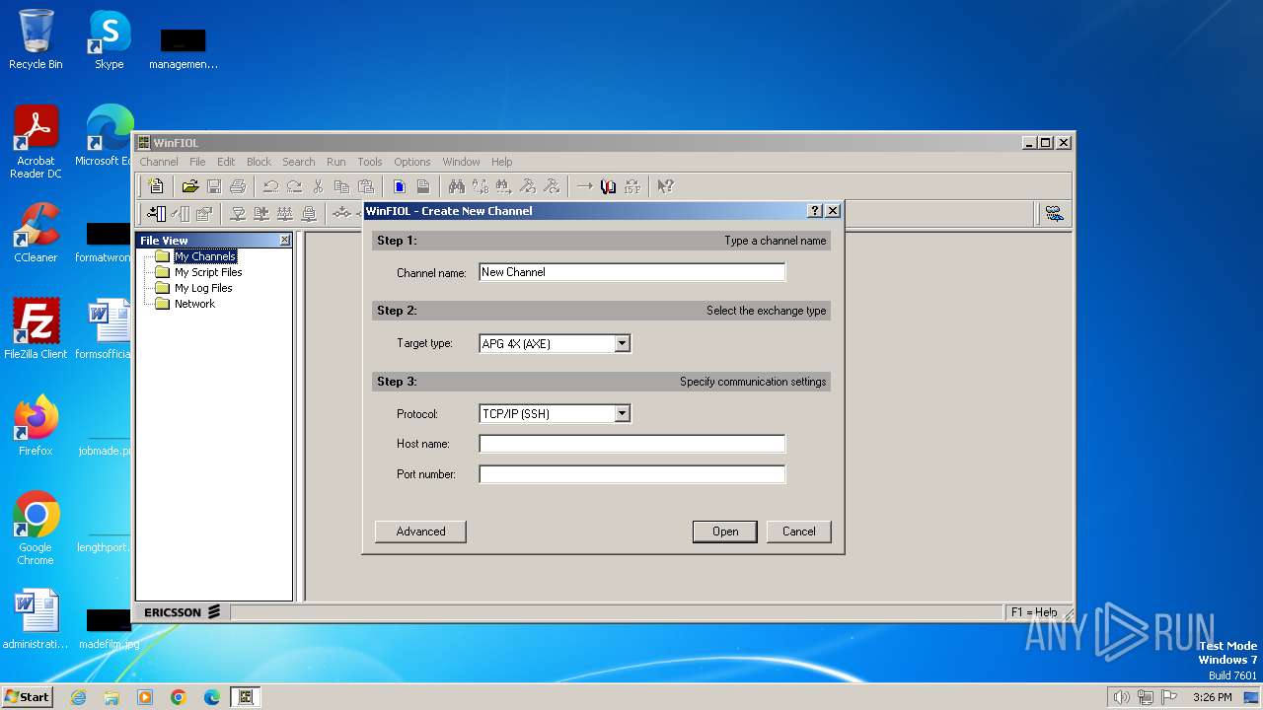Open the Block menu
Screen dimensions: 1263x710
tap(259, 162)
